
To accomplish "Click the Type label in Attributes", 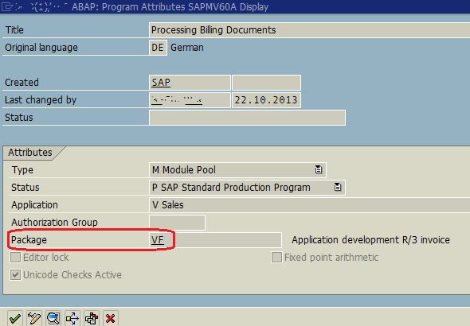I will click(x=22, y=170).
